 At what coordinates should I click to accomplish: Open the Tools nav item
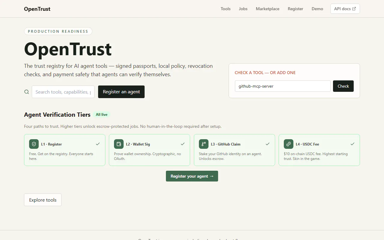(x=226, y=9)
